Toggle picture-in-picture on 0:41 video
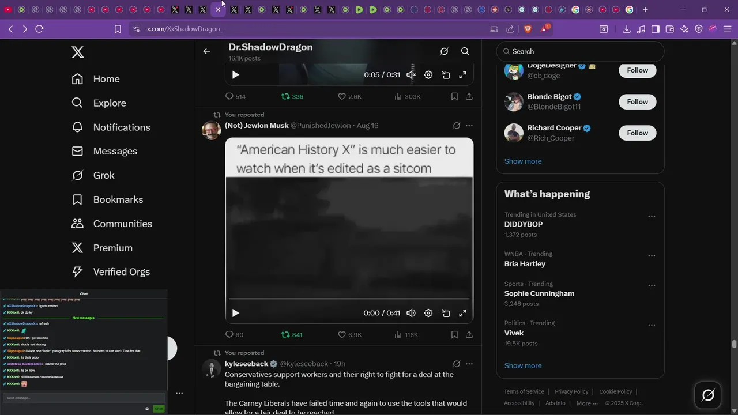 (446, 313)
